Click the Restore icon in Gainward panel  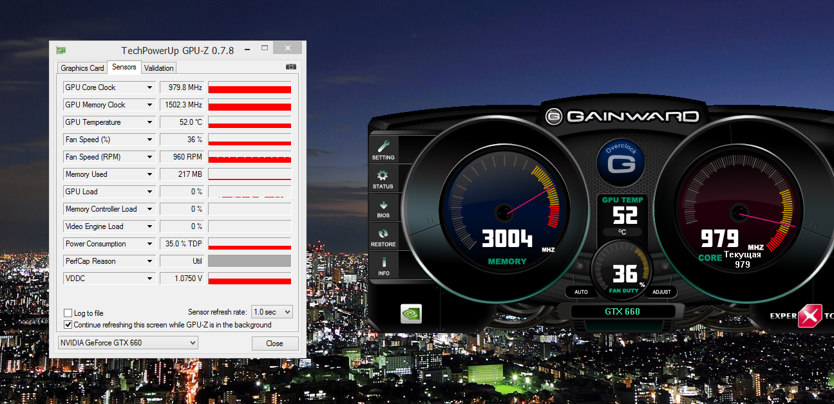click(383, 237)
